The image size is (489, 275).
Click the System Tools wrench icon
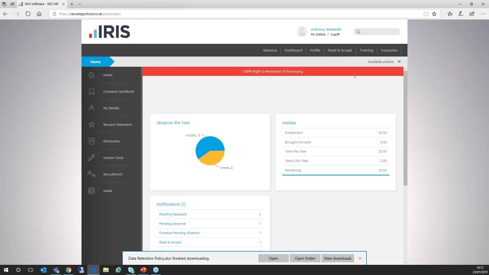(x=91, y=157)
